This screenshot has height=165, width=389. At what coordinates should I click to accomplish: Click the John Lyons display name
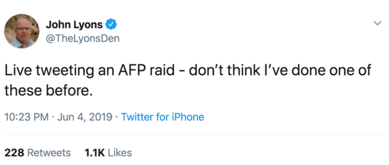point(74,25)
